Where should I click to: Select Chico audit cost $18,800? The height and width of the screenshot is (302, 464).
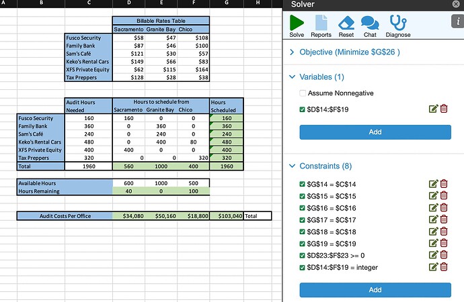coord(194,216)
